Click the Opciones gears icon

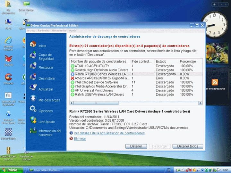coord(33,109)
